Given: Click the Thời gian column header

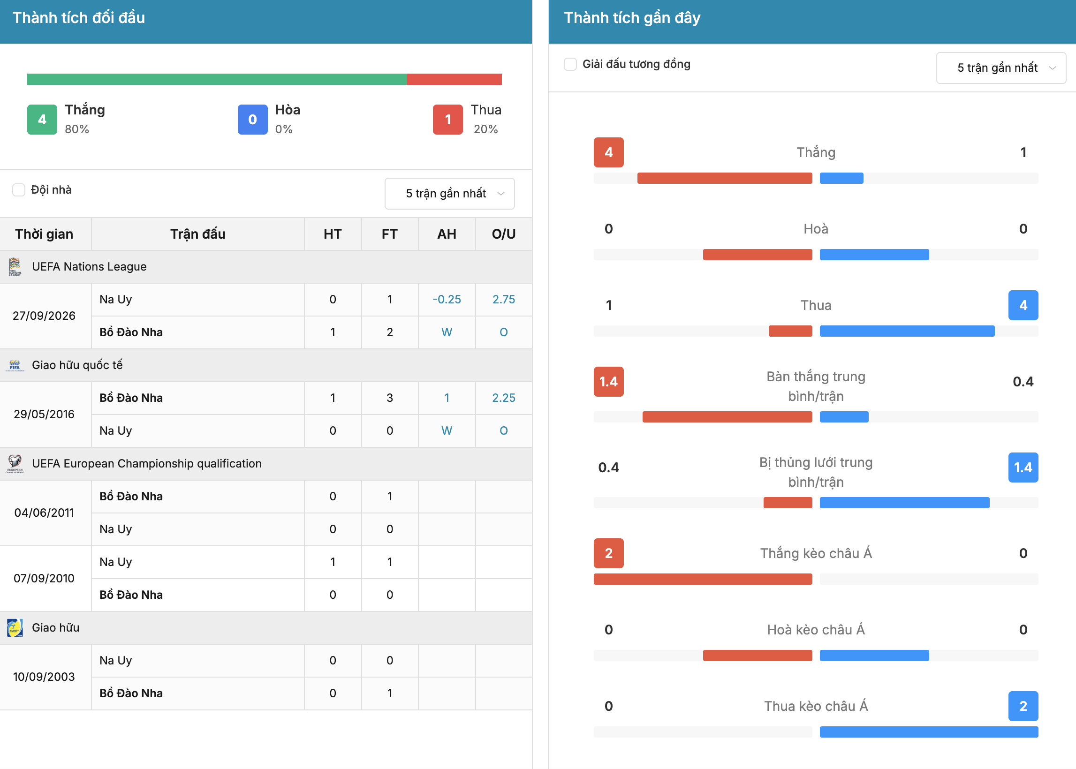Looking at the screenshot, I should 44,234.
